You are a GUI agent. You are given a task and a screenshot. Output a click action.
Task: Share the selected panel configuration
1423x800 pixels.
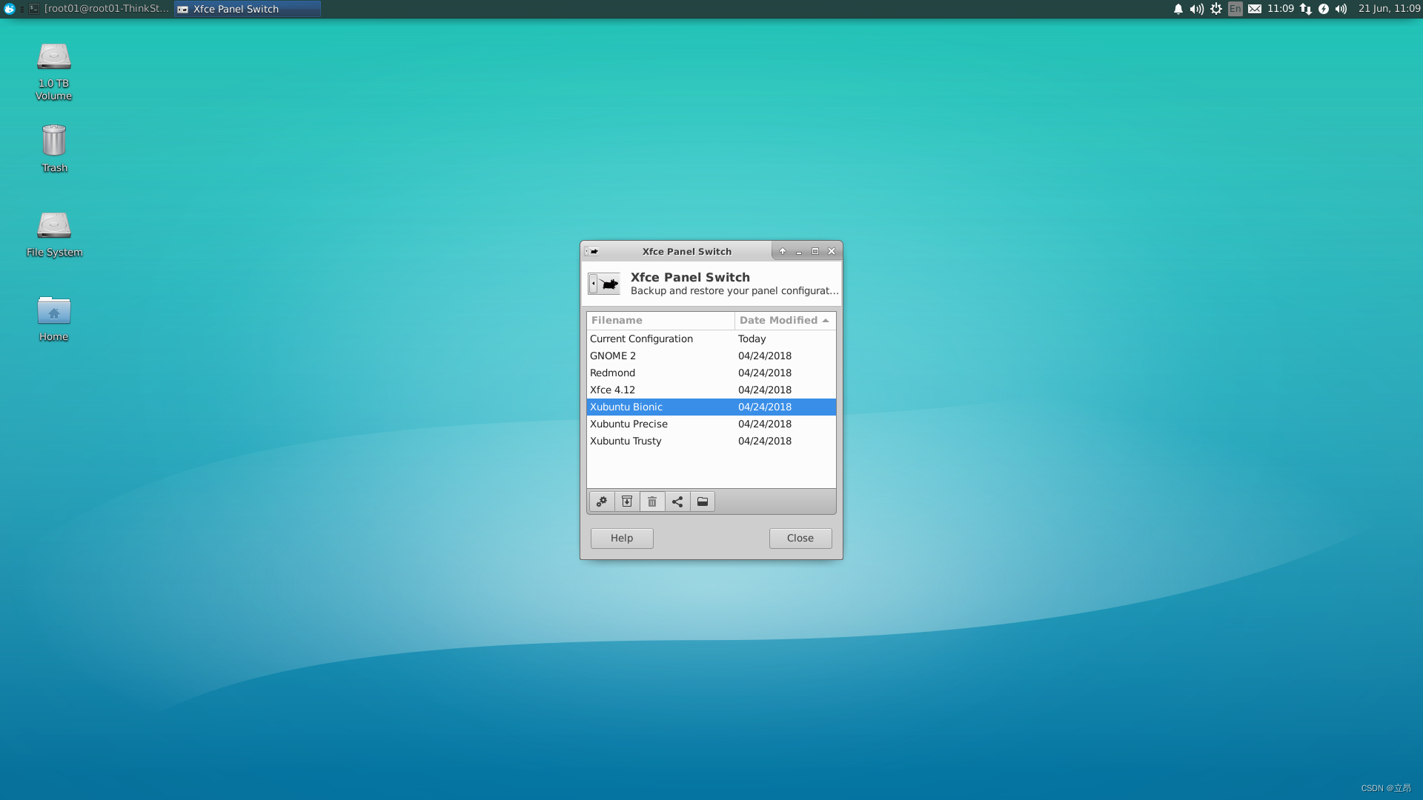click(677, 501)
